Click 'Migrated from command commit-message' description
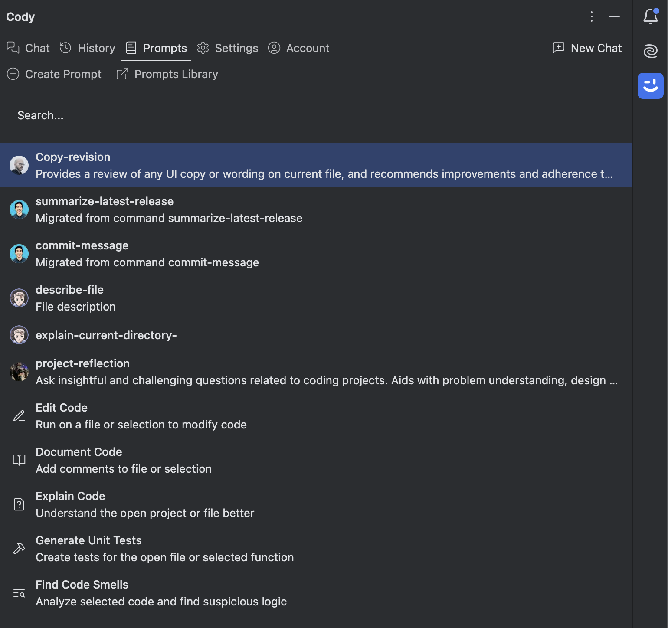The width and height of the screenshot is (668, 628). 147,262
